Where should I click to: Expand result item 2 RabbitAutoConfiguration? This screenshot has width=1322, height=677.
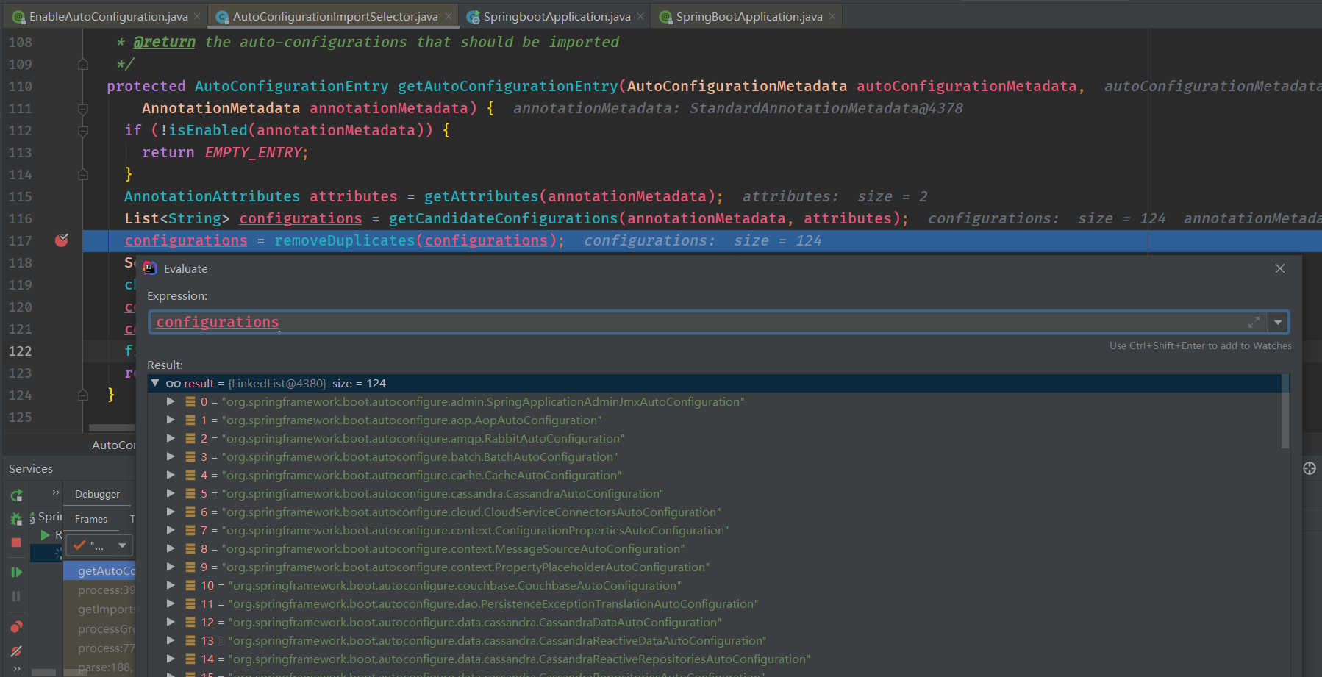(171, 438)
